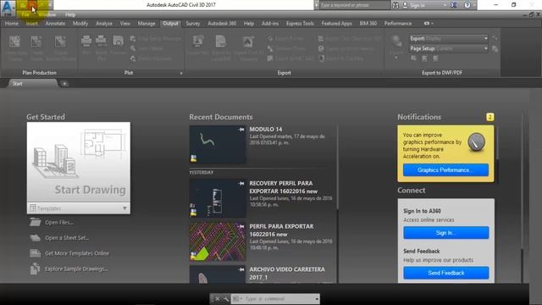Open the Sign In dropdown arrow
Screen dimensions: 542x305
point(445,5)
